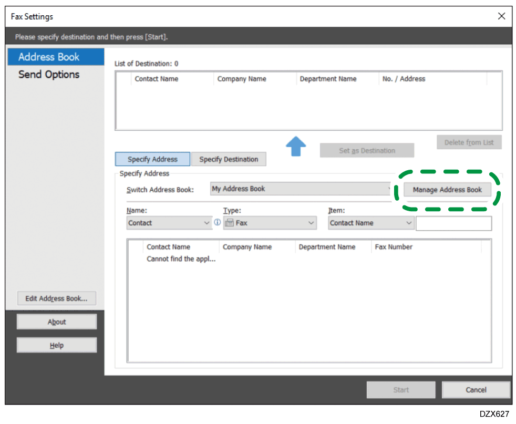Expand the Item dropdown showing Contact Name

[409, 223]
